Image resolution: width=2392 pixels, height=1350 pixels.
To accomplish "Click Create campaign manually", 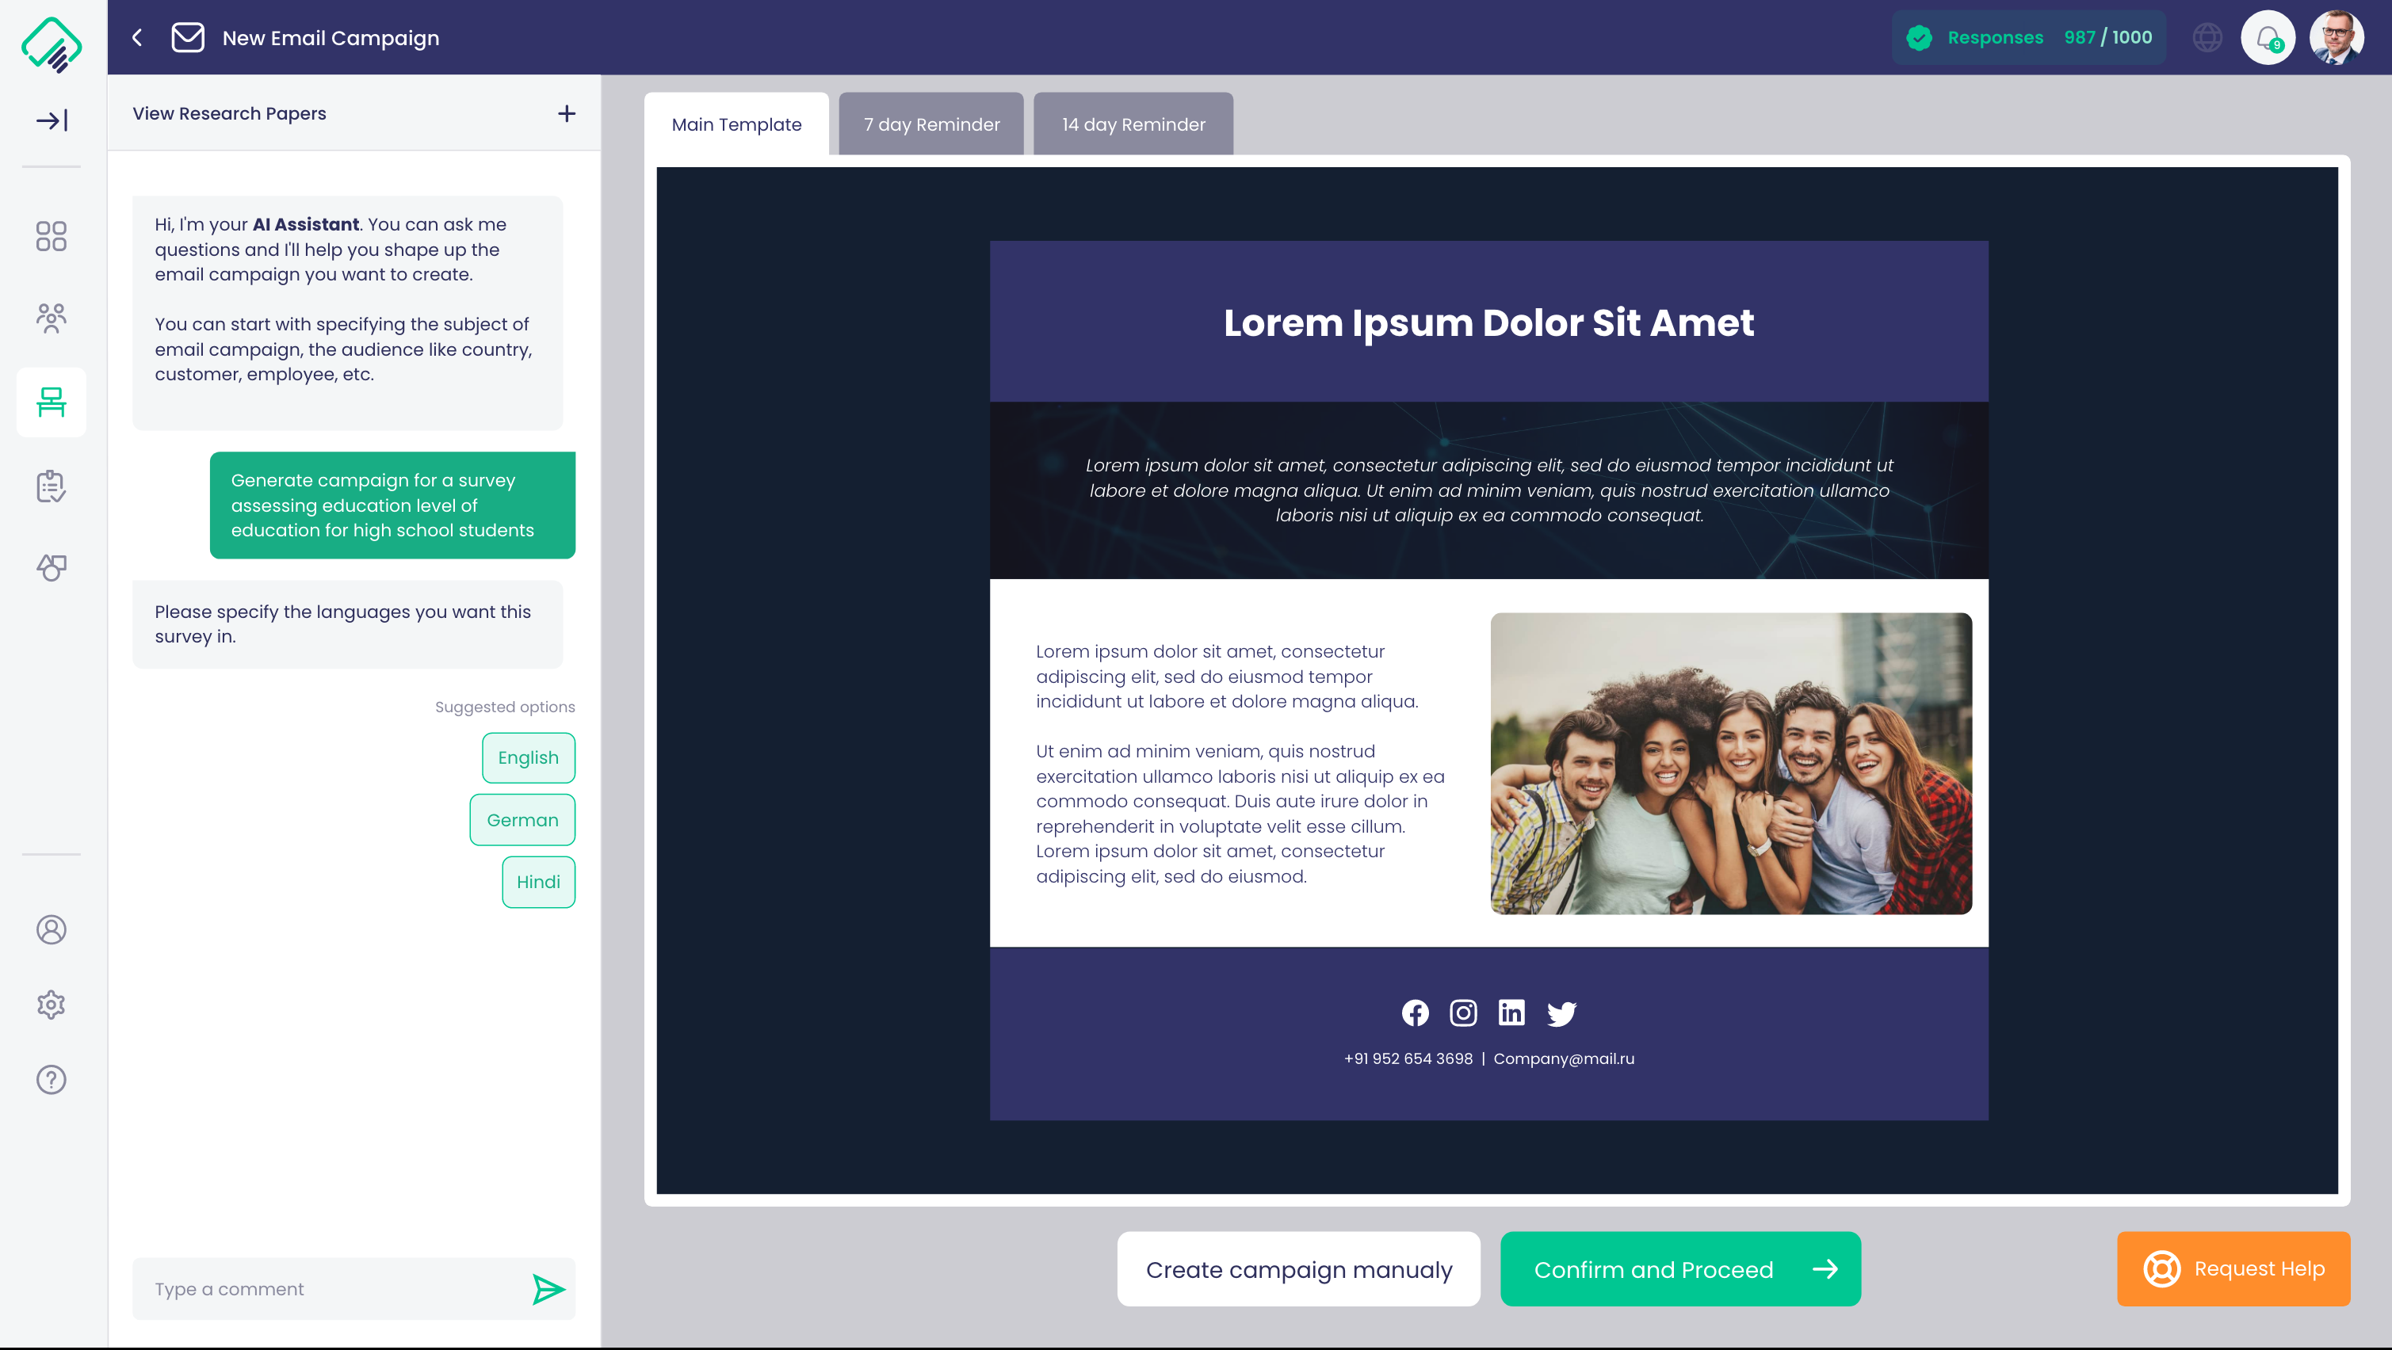I will [x=1298, y=1269].
